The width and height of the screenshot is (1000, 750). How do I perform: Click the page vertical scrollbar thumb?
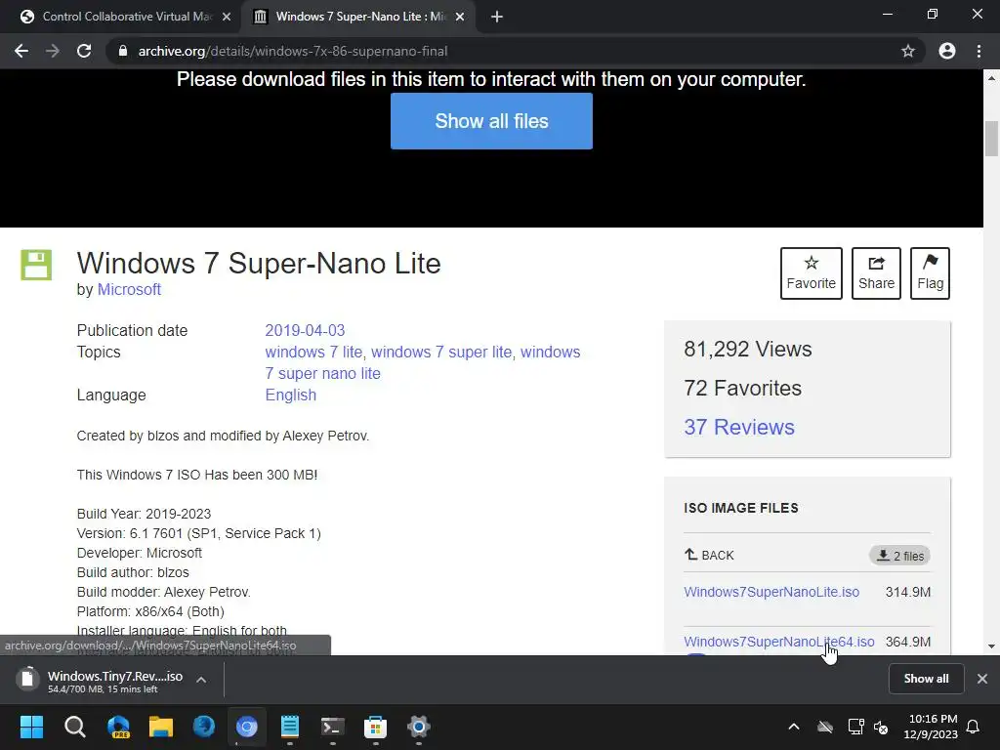[x=991, y=138]
